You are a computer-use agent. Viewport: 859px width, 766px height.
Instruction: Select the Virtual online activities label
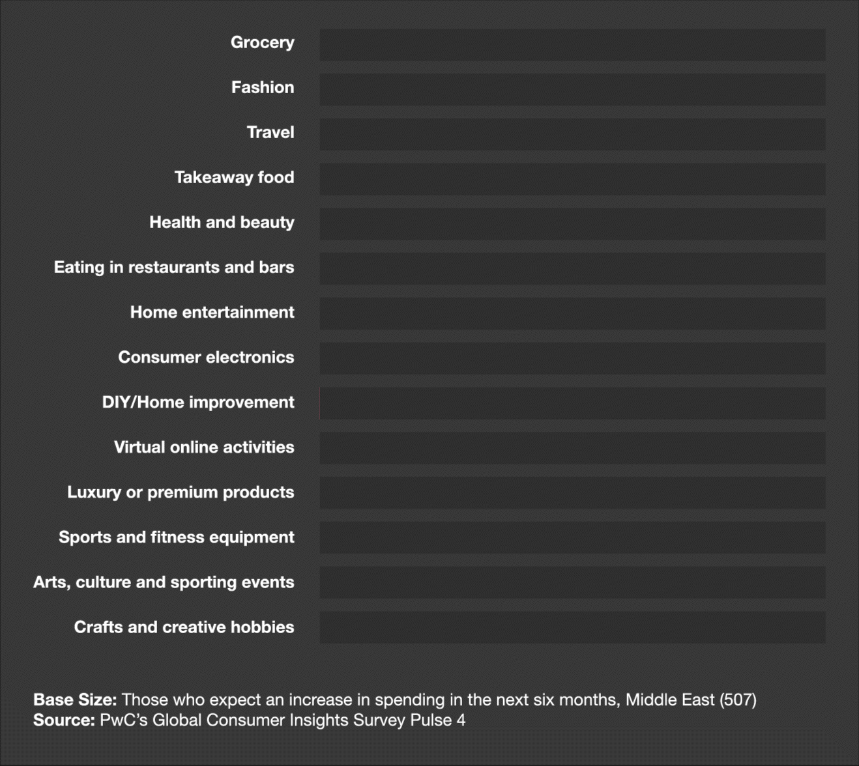[204, 447]
